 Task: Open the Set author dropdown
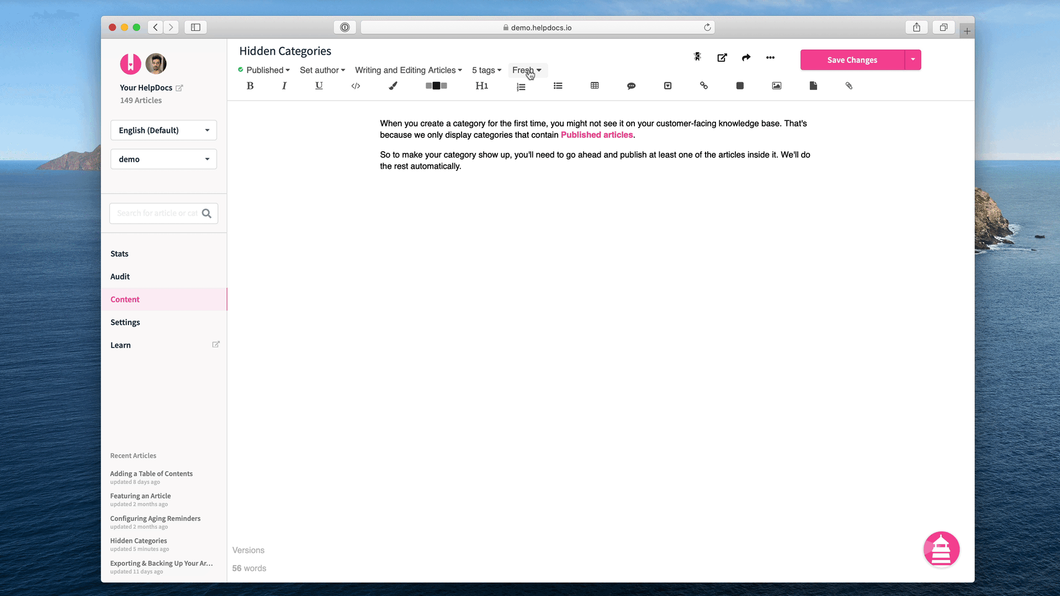322,70
